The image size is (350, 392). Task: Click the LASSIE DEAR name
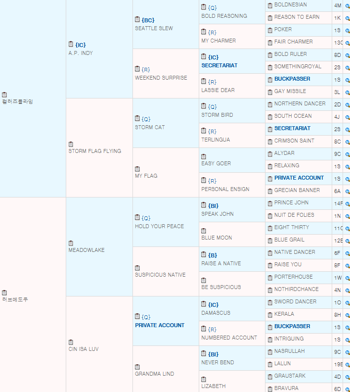pyautogui.click(x=218, y=90)
